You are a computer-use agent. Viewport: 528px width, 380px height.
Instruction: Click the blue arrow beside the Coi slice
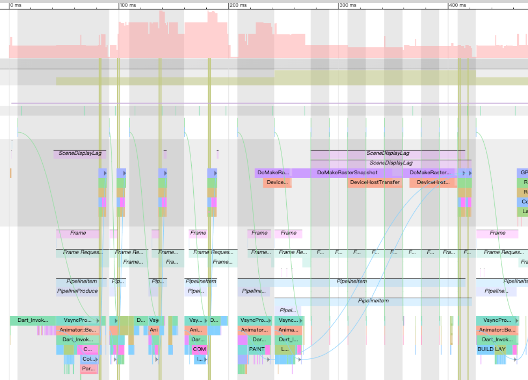[96, 359]
